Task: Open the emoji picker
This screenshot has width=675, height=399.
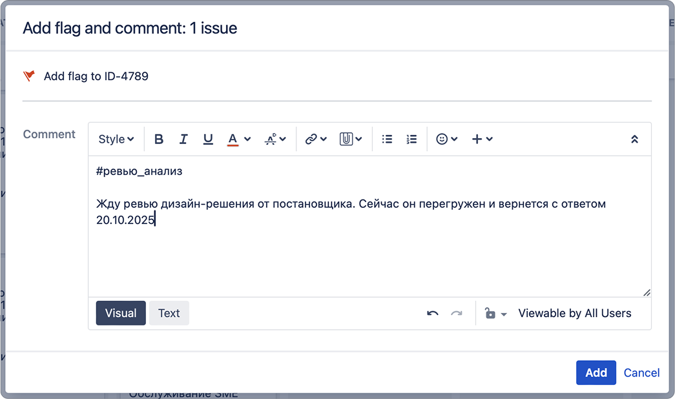Action: coord(442,139)
